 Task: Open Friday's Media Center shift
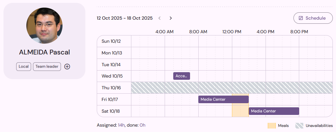point(223,99)
